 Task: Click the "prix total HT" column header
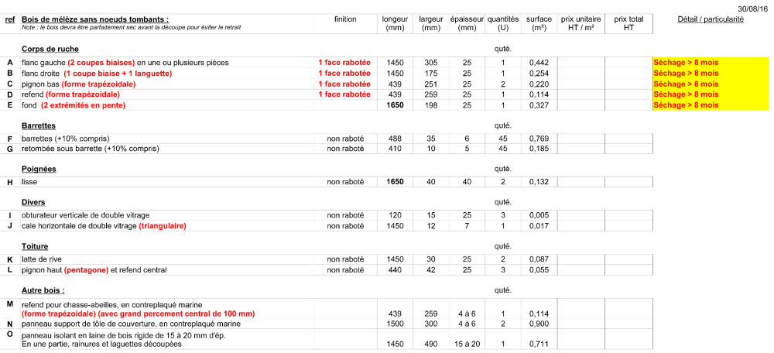coord(628,22)
